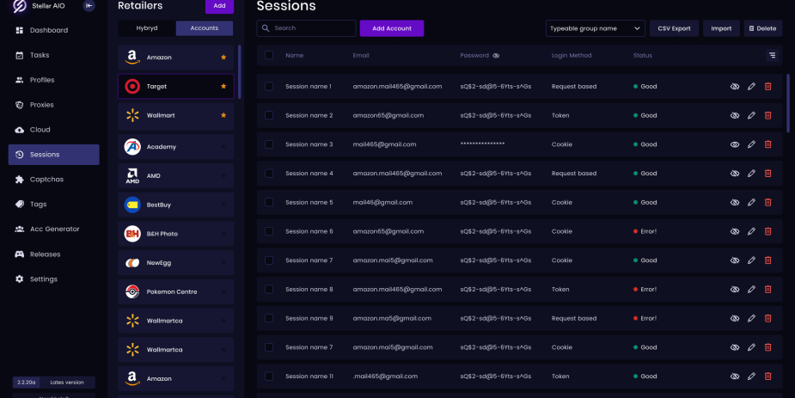Click the Error! status for Session name 9

[645, 318]
